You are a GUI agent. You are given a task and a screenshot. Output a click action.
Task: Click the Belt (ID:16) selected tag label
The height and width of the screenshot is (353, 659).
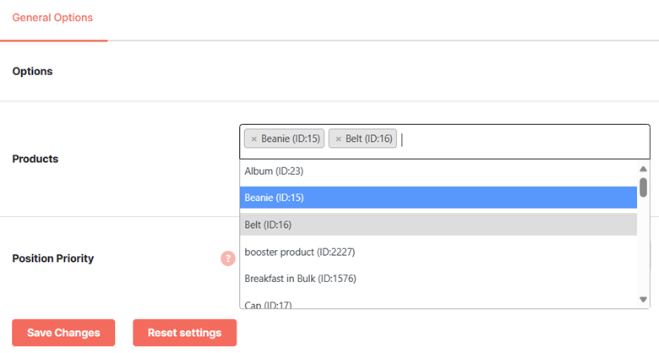(x=369, y=138)
